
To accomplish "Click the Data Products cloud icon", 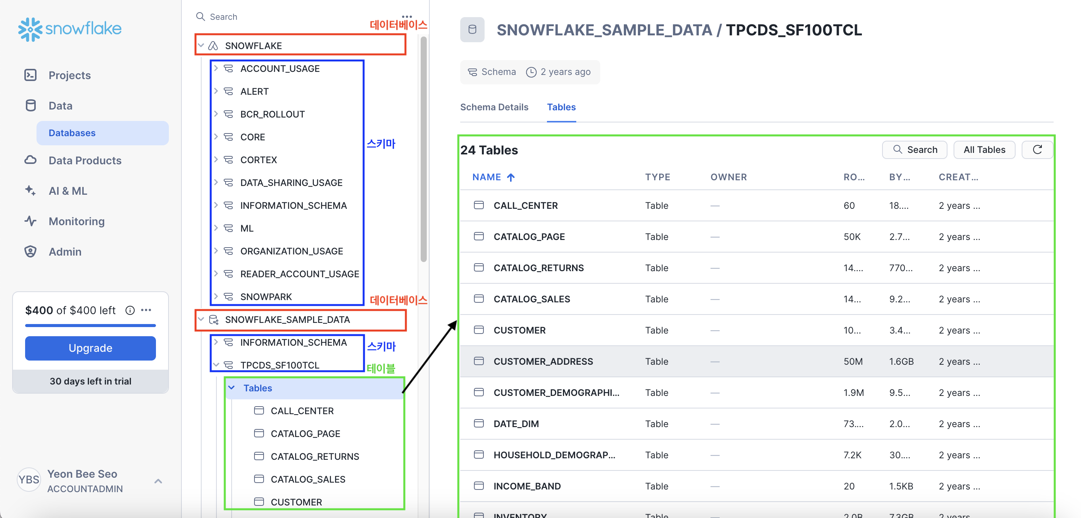I will click(x=30, y=160).
